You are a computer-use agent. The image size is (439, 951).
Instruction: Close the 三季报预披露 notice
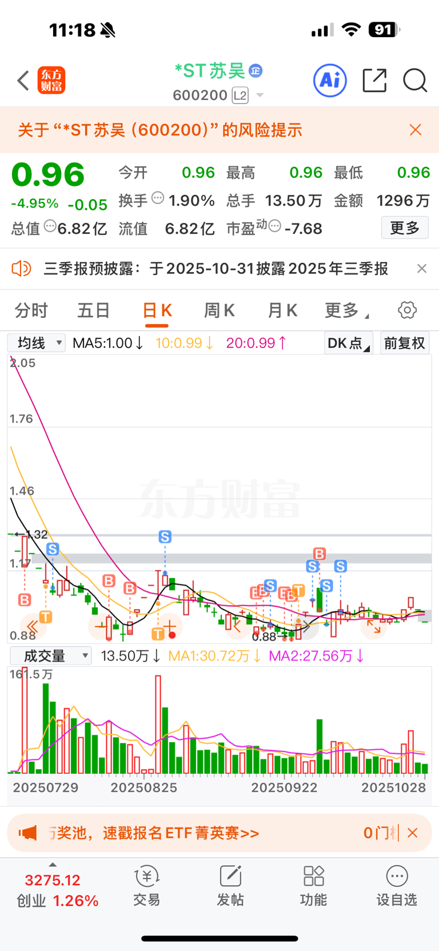422,268
